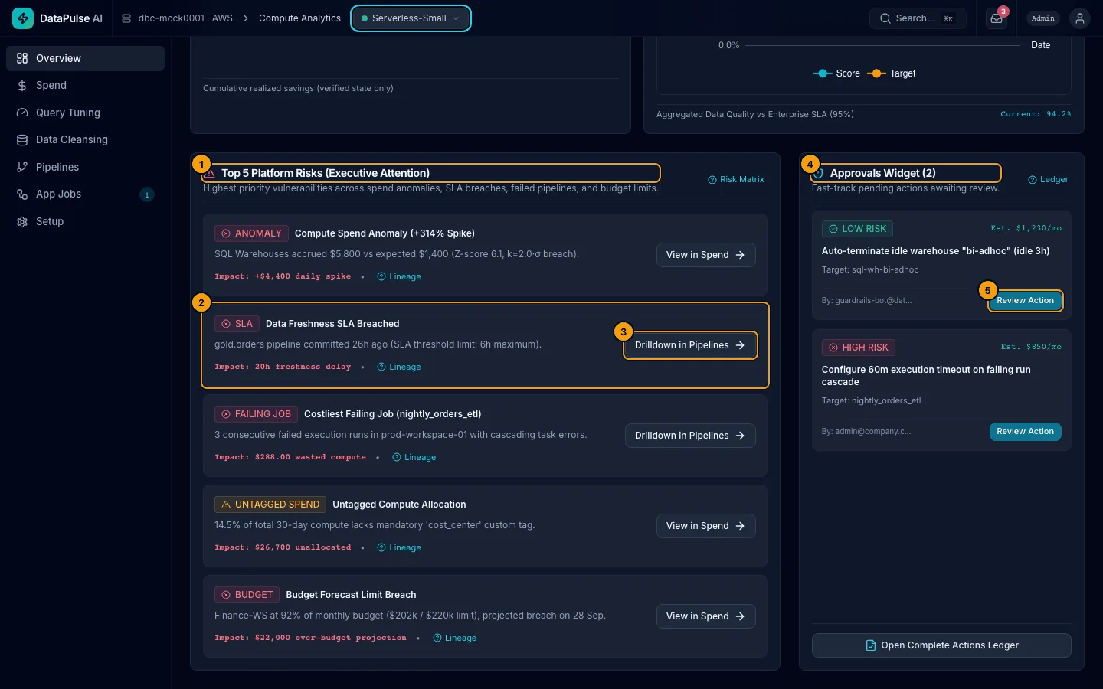1103x689 pixels.
Task: Open Lineage for the Compute Spend Anomaly
Action: pyautogui.click(x=399, y=277)
